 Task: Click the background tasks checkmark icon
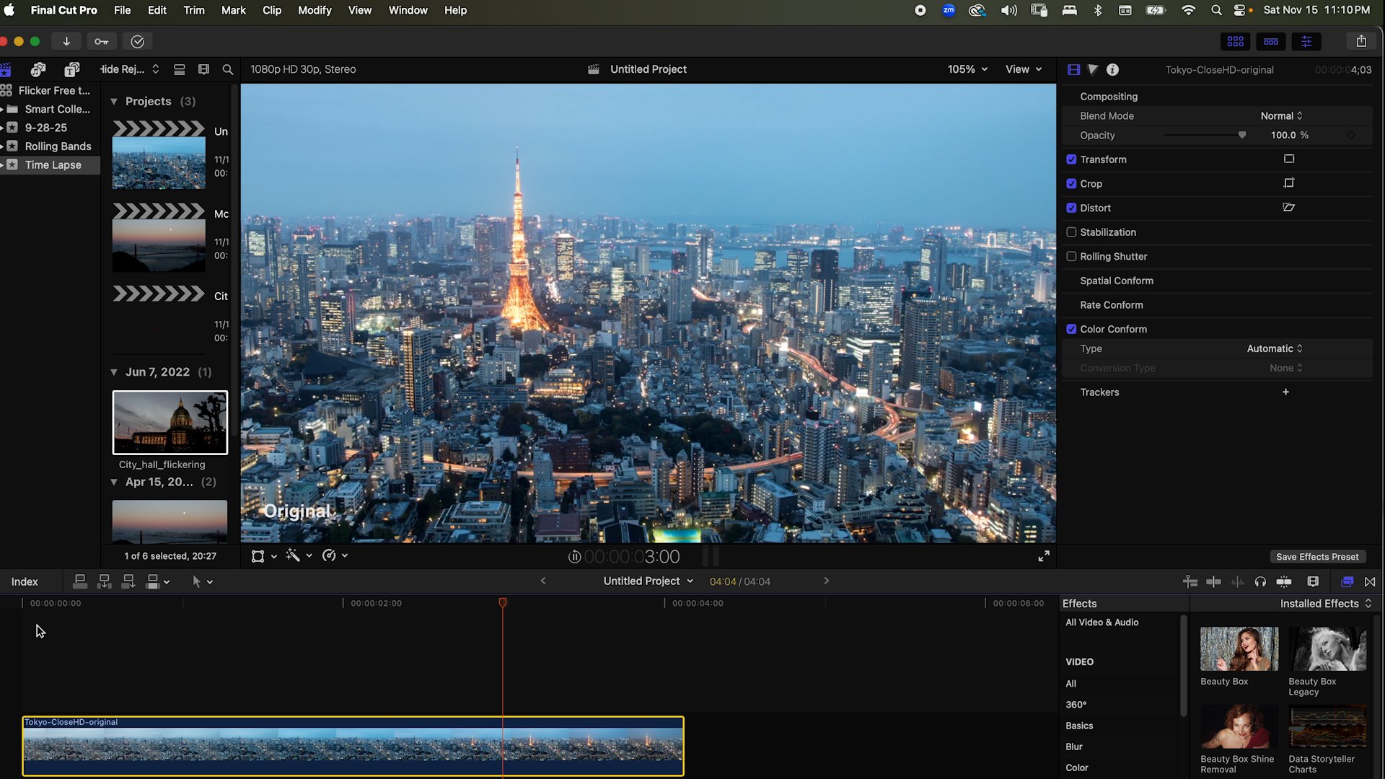(x=137, y=41)
